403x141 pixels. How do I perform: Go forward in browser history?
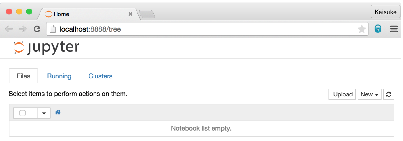point(23,29)
